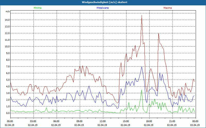This screenshot has width=206, height=128.
Task: Click the '2,0' y-axis value
Action: click(8, 100)
